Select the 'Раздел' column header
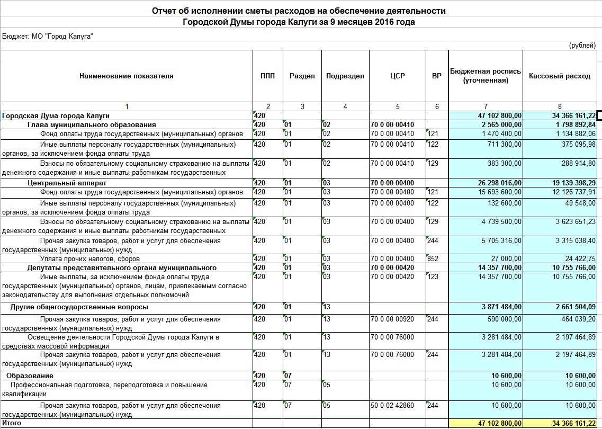The image size is (602, 429). 302,76
